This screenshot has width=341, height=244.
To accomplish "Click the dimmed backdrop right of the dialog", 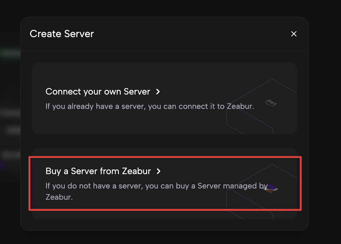I will pos(325,125).
